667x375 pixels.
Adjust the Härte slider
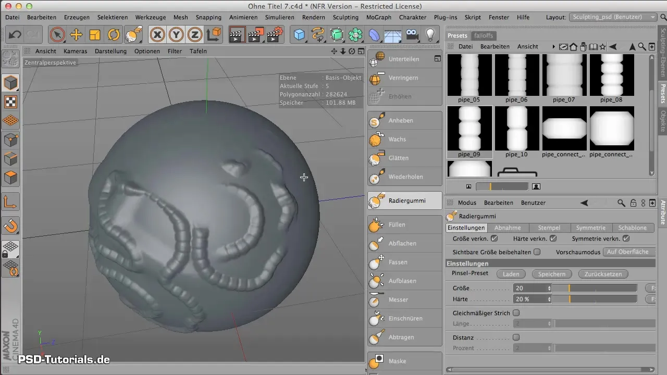point(595,299)
